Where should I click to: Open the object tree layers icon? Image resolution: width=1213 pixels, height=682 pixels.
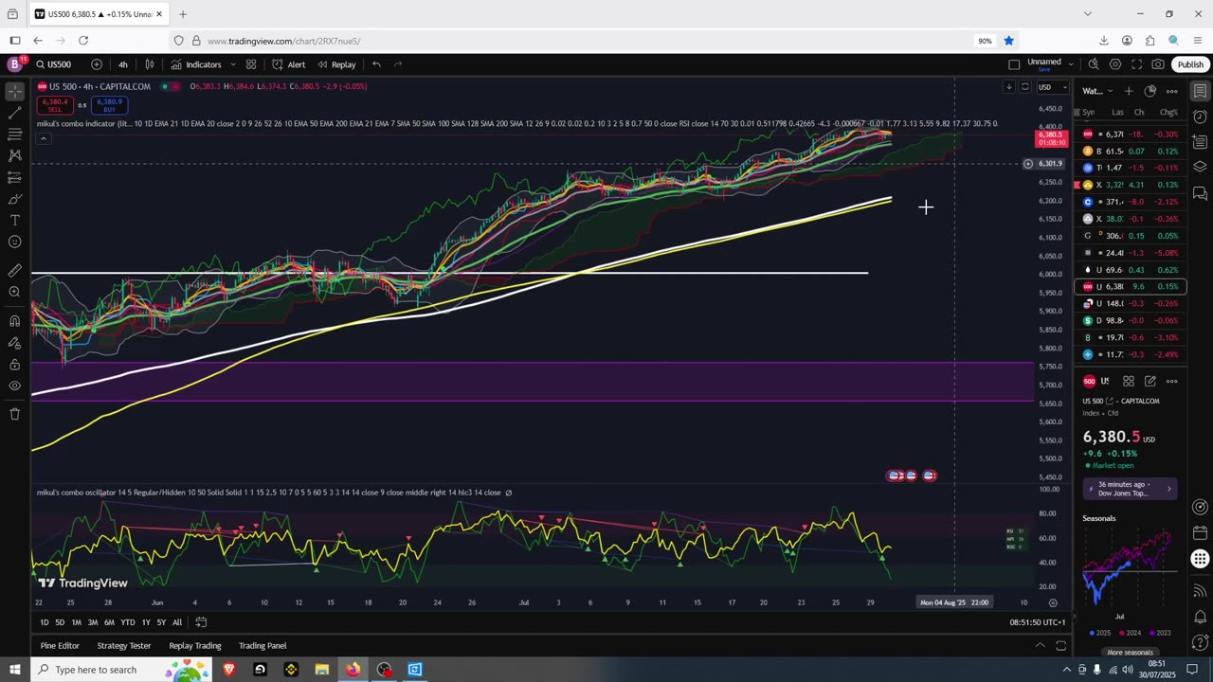point(1200,167)
